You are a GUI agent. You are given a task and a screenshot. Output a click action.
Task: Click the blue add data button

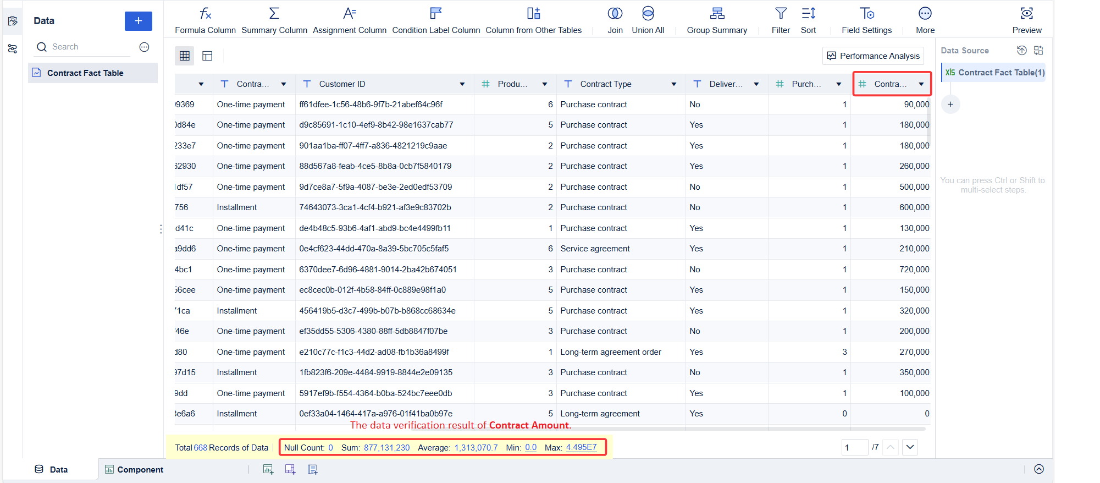[139, 21]
